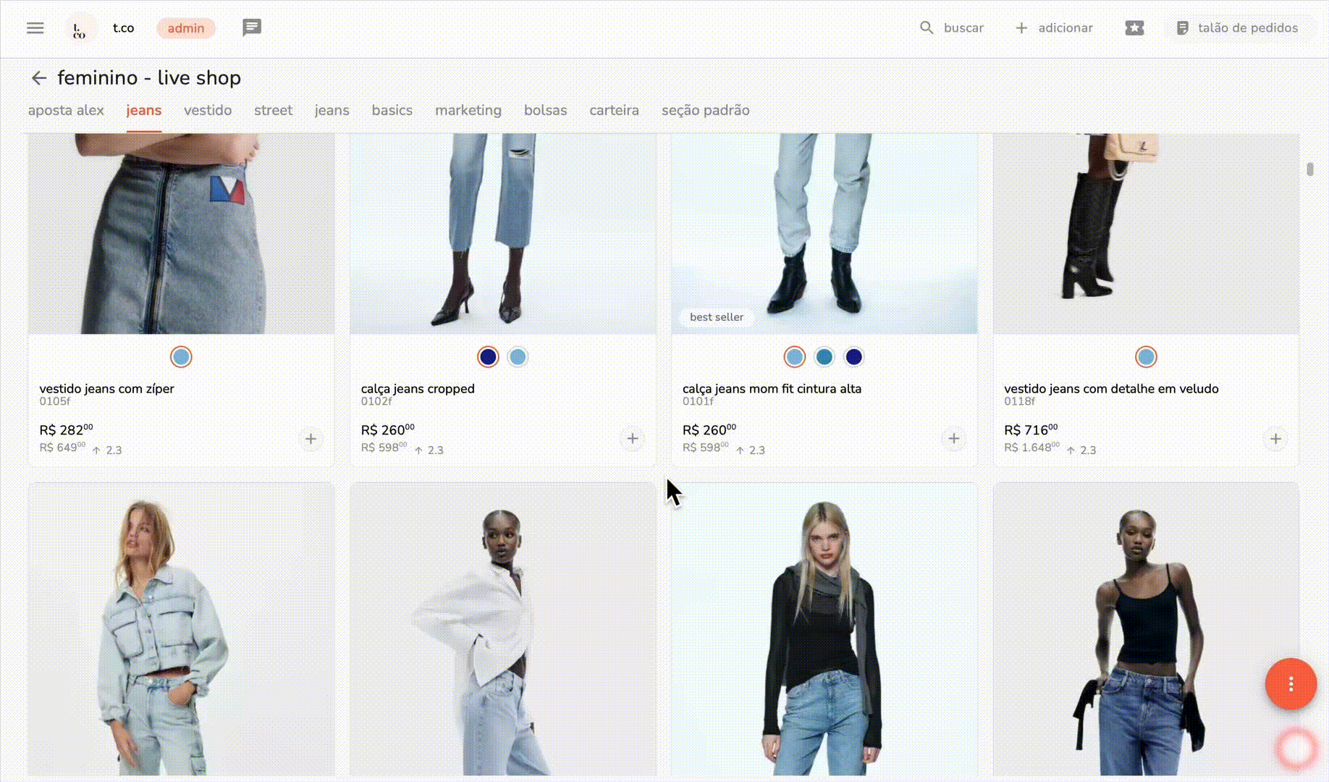Image resolution: width=1329 pixels, height=782 pixels.
Task: Select the light blue swatch on calça jeans mom fit
Action: coord(793,356)
